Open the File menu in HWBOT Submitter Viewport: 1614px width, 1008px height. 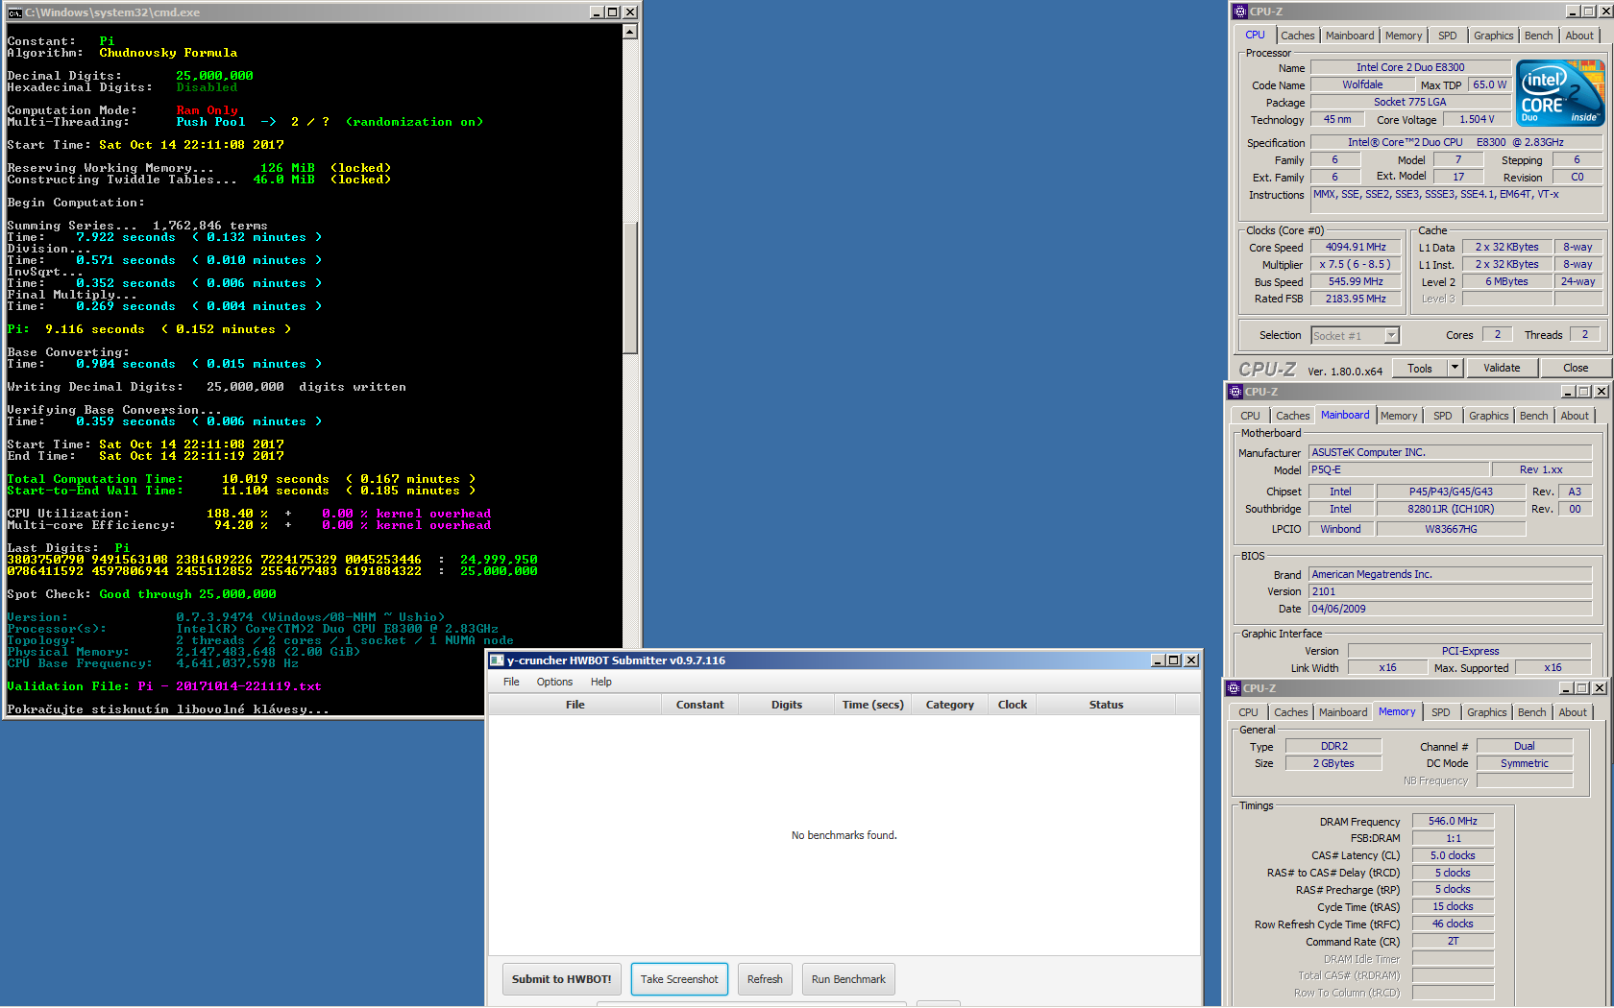click(511, 682)
